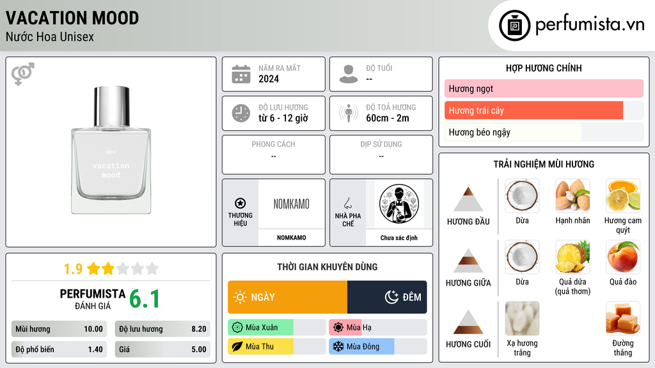Click the Hương cuối pyramid icon
The height and width of the screenshot is (368, 655).
pyautogui.click(x=468, y=322)
